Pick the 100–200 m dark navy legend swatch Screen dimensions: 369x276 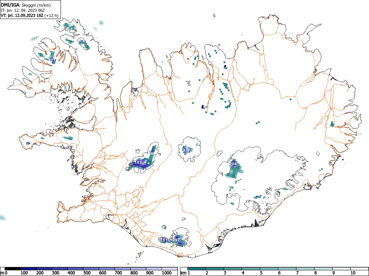click(x=28, y=269)
